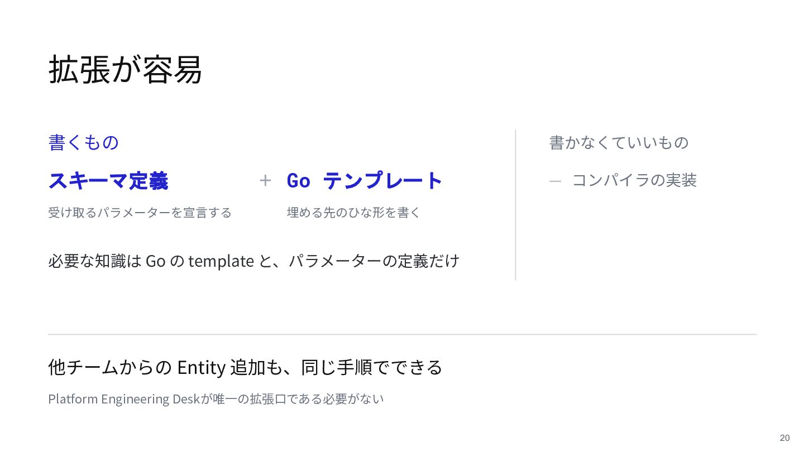Select the Platform Engineering Desk footnote text

pyautogui.click(x=216, y=399)
